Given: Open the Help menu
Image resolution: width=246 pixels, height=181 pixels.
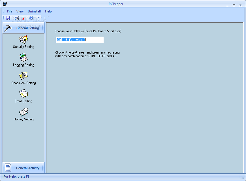Looking at the screenshot, I should 48,11.
